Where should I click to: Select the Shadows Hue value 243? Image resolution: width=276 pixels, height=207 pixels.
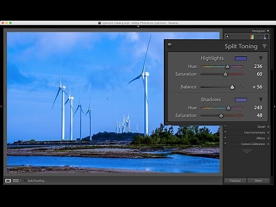[258, 108]
